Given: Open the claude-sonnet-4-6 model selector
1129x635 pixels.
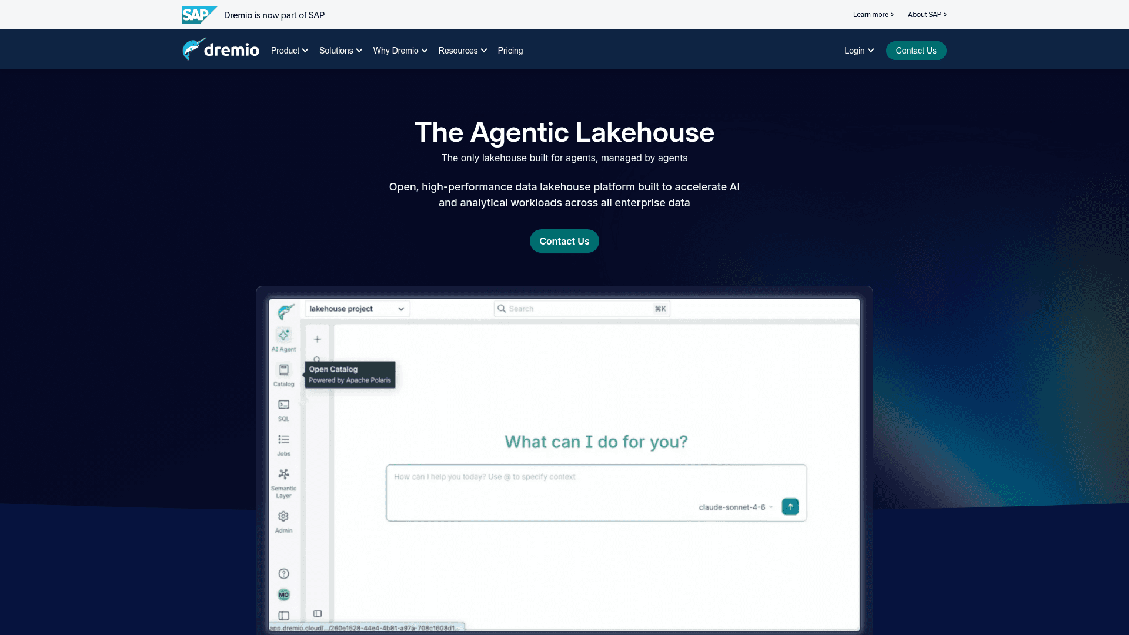Looking at the screenshot, I should pos(736,507).
